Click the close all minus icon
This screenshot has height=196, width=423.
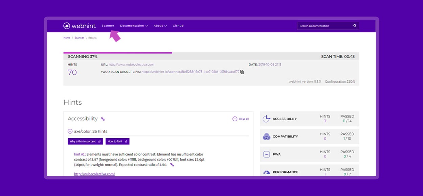click(235, 119)
